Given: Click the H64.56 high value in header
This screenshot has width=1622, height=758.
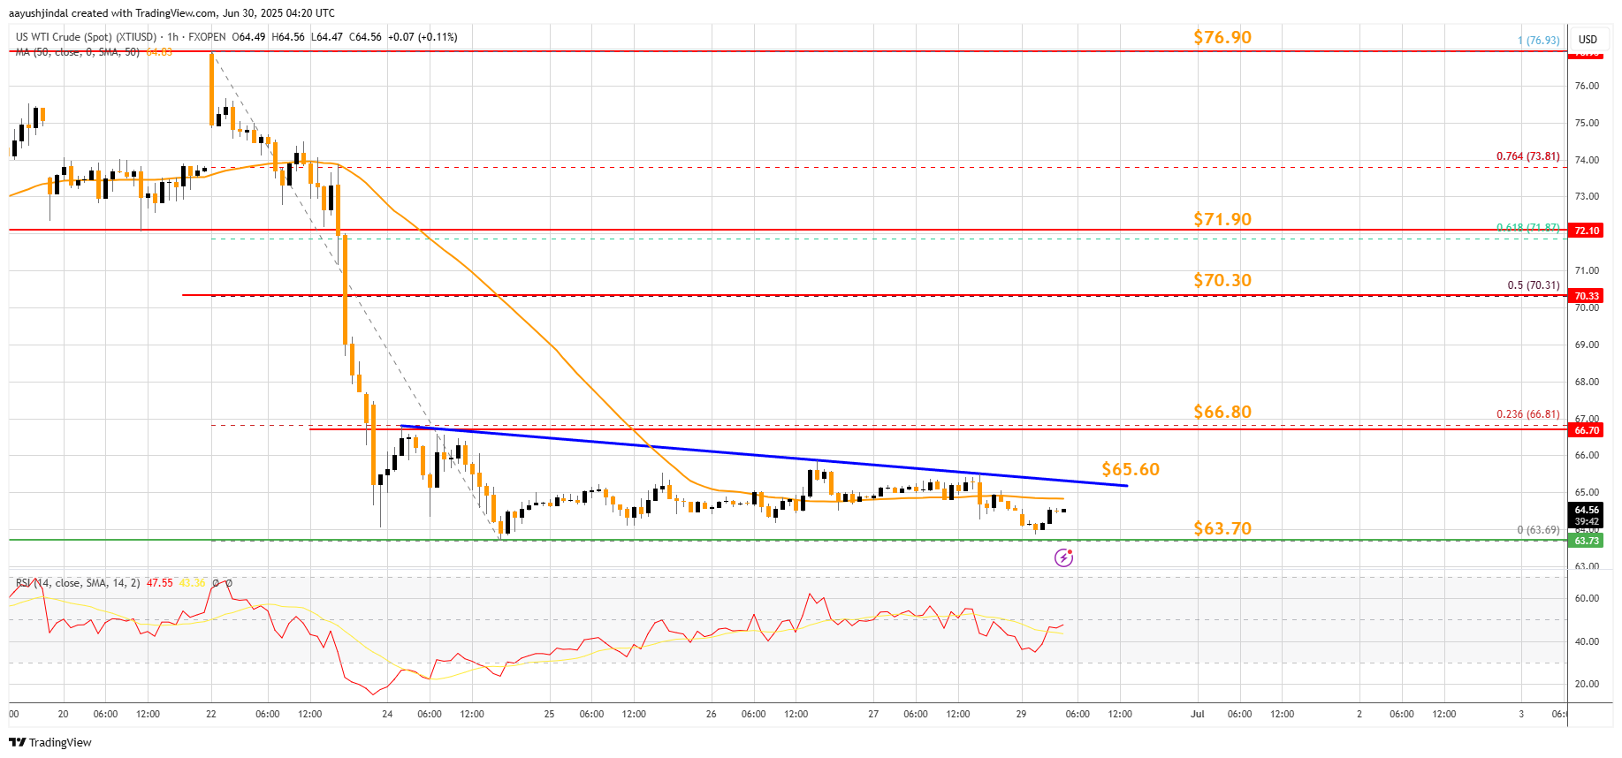Looking at the screenshot, I should pyautogui.click(x=288, y=37).
